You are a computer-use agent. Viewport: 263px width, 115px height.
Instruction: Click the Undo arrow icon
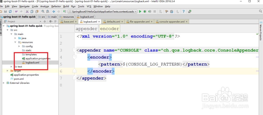(x=16, y=12)
